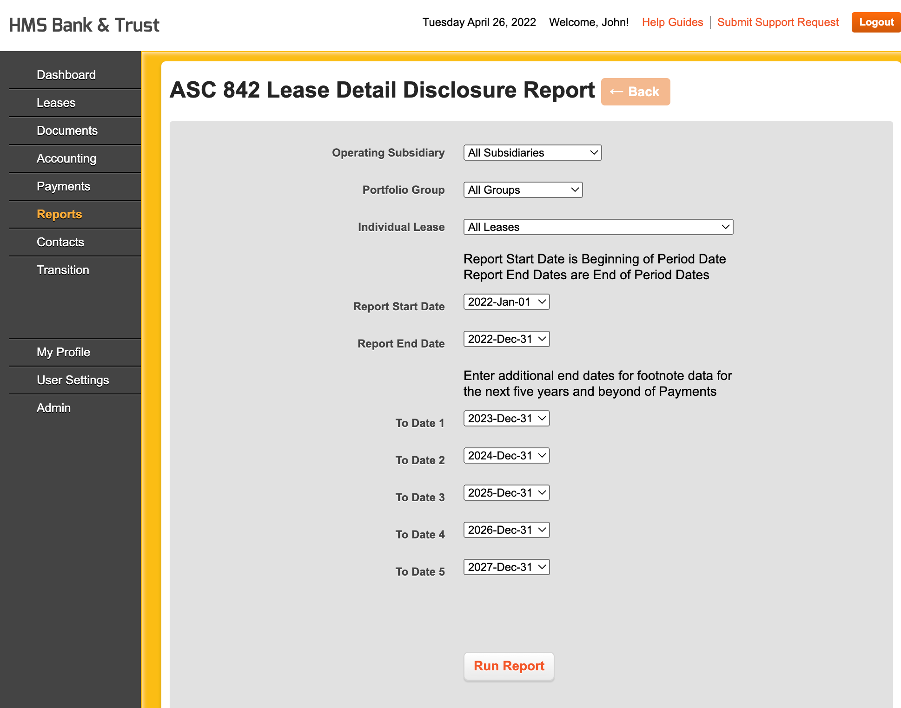901x708 pixels.
Task: Click the Help Guides link
Action: 672,22
